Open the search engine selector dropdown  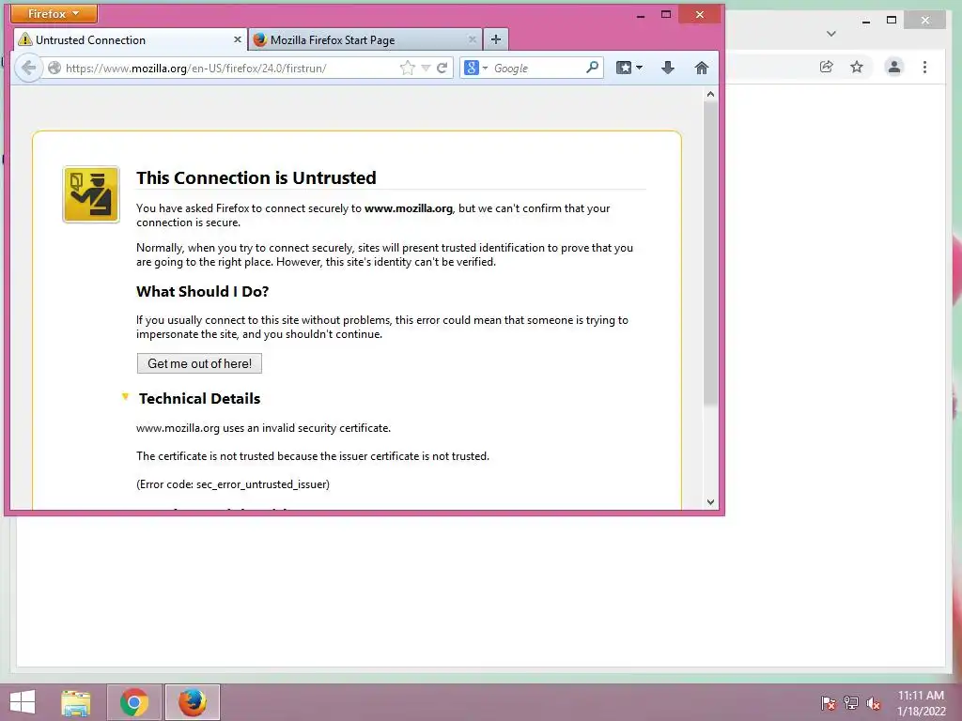[x=476, y=68]
